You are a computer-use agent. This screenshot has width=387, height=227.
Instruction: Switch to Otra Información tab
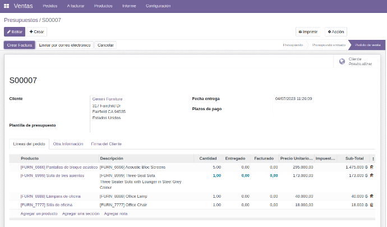68,144
